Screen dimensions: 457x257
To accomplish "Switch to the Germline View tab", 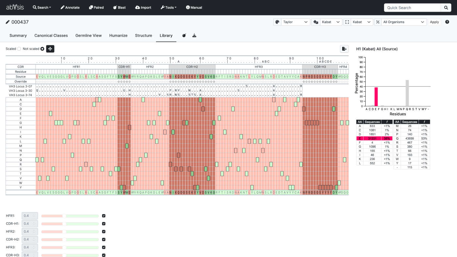I will pyautogui.click(x=88, y=36).
